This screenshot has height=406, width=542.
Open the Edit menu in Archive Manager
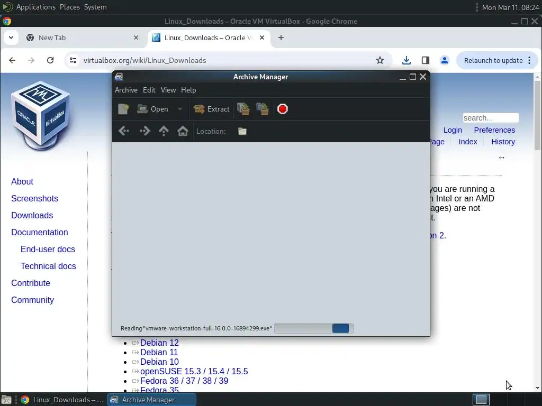(149, 90)
